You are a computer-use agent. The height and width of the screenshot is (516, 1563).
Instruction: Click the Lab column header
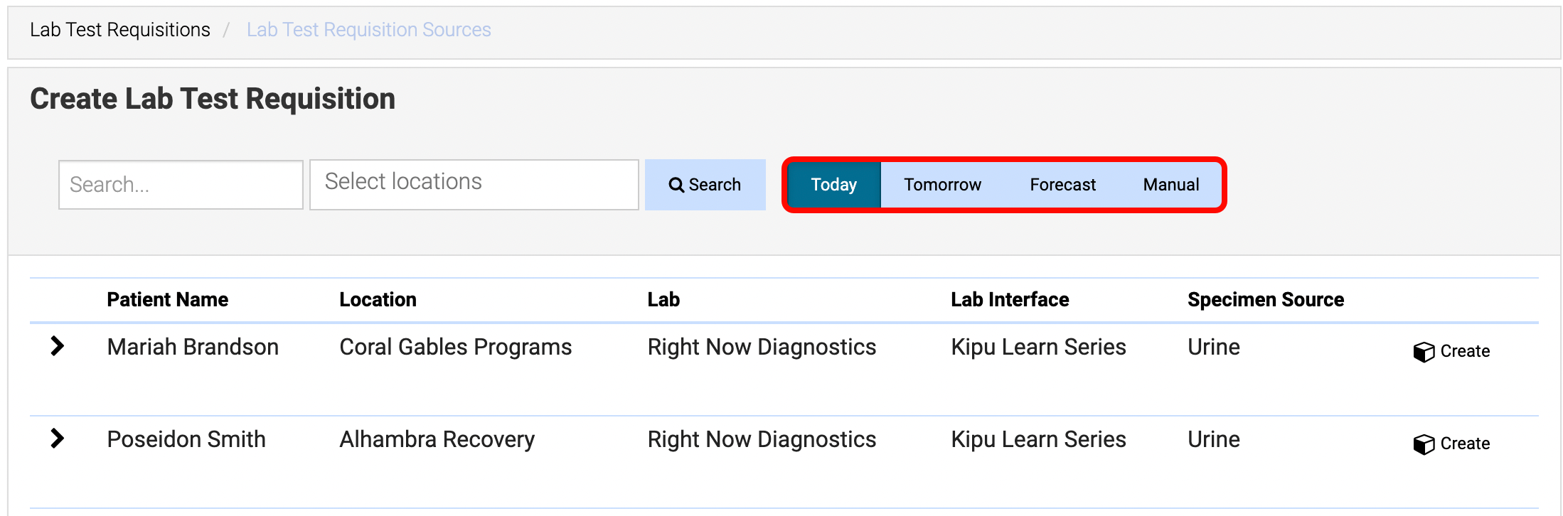[663, 300]
